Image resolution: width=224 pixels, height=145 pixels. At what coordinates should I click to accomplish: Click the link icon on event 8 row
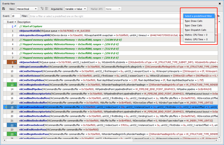pyautogui.click(x=15, y=62)
